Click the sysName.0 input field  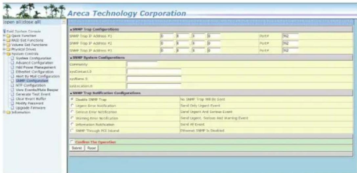coord(154,79)
